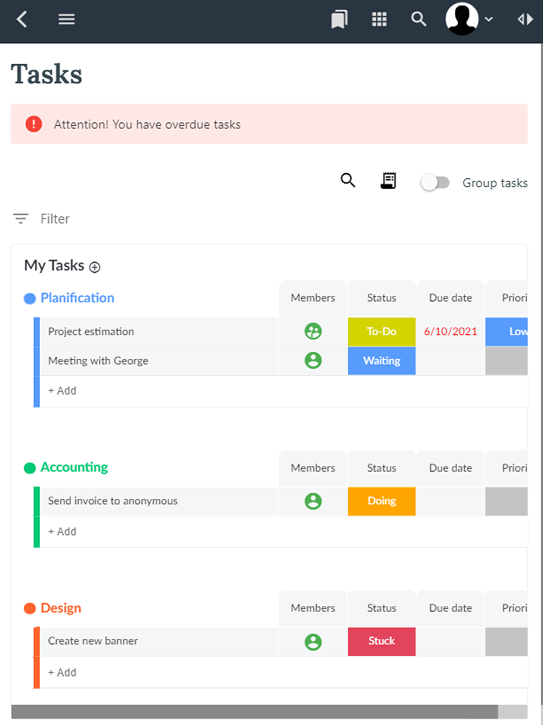Select the Meeting with George task
The height and width of the screenshot is (725, 543).
tap(159, 361)
